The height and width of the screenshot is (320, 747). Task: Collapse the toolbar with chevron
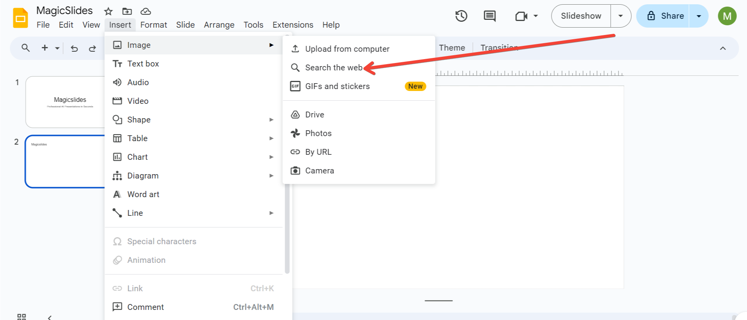coord(723,48)
